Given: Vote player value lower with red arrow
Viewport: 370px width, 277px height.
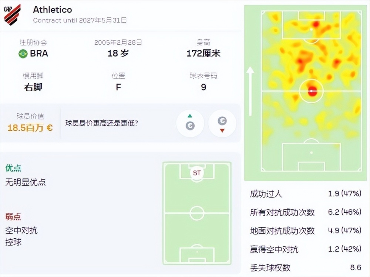Looking at the screenshot, I should click(x=222, y=123).
